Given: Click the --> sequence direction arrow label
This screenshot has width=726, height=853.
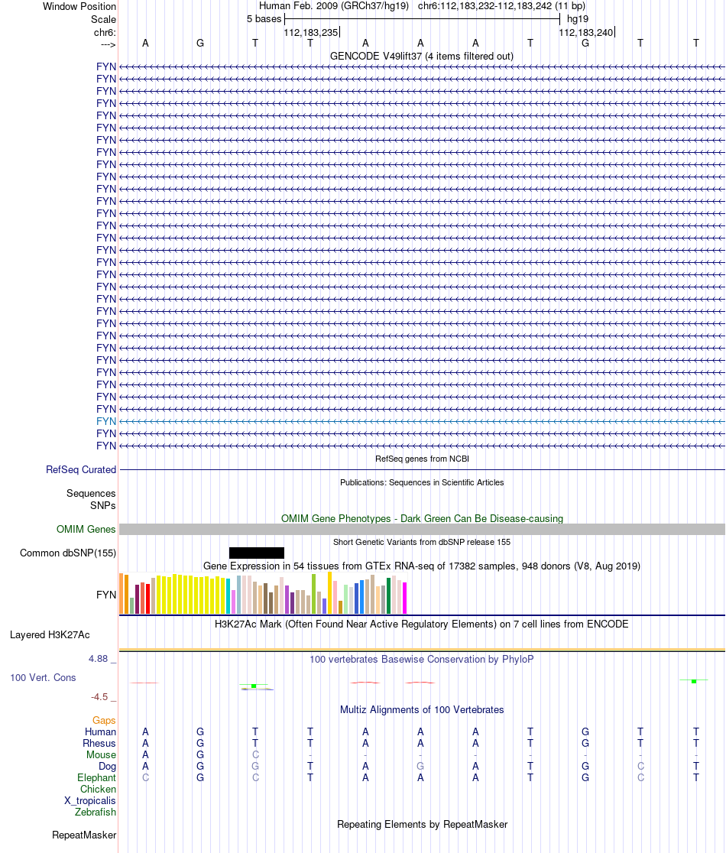Looking at the screenshot, I should pyautogui.click(x=109, y=44).
